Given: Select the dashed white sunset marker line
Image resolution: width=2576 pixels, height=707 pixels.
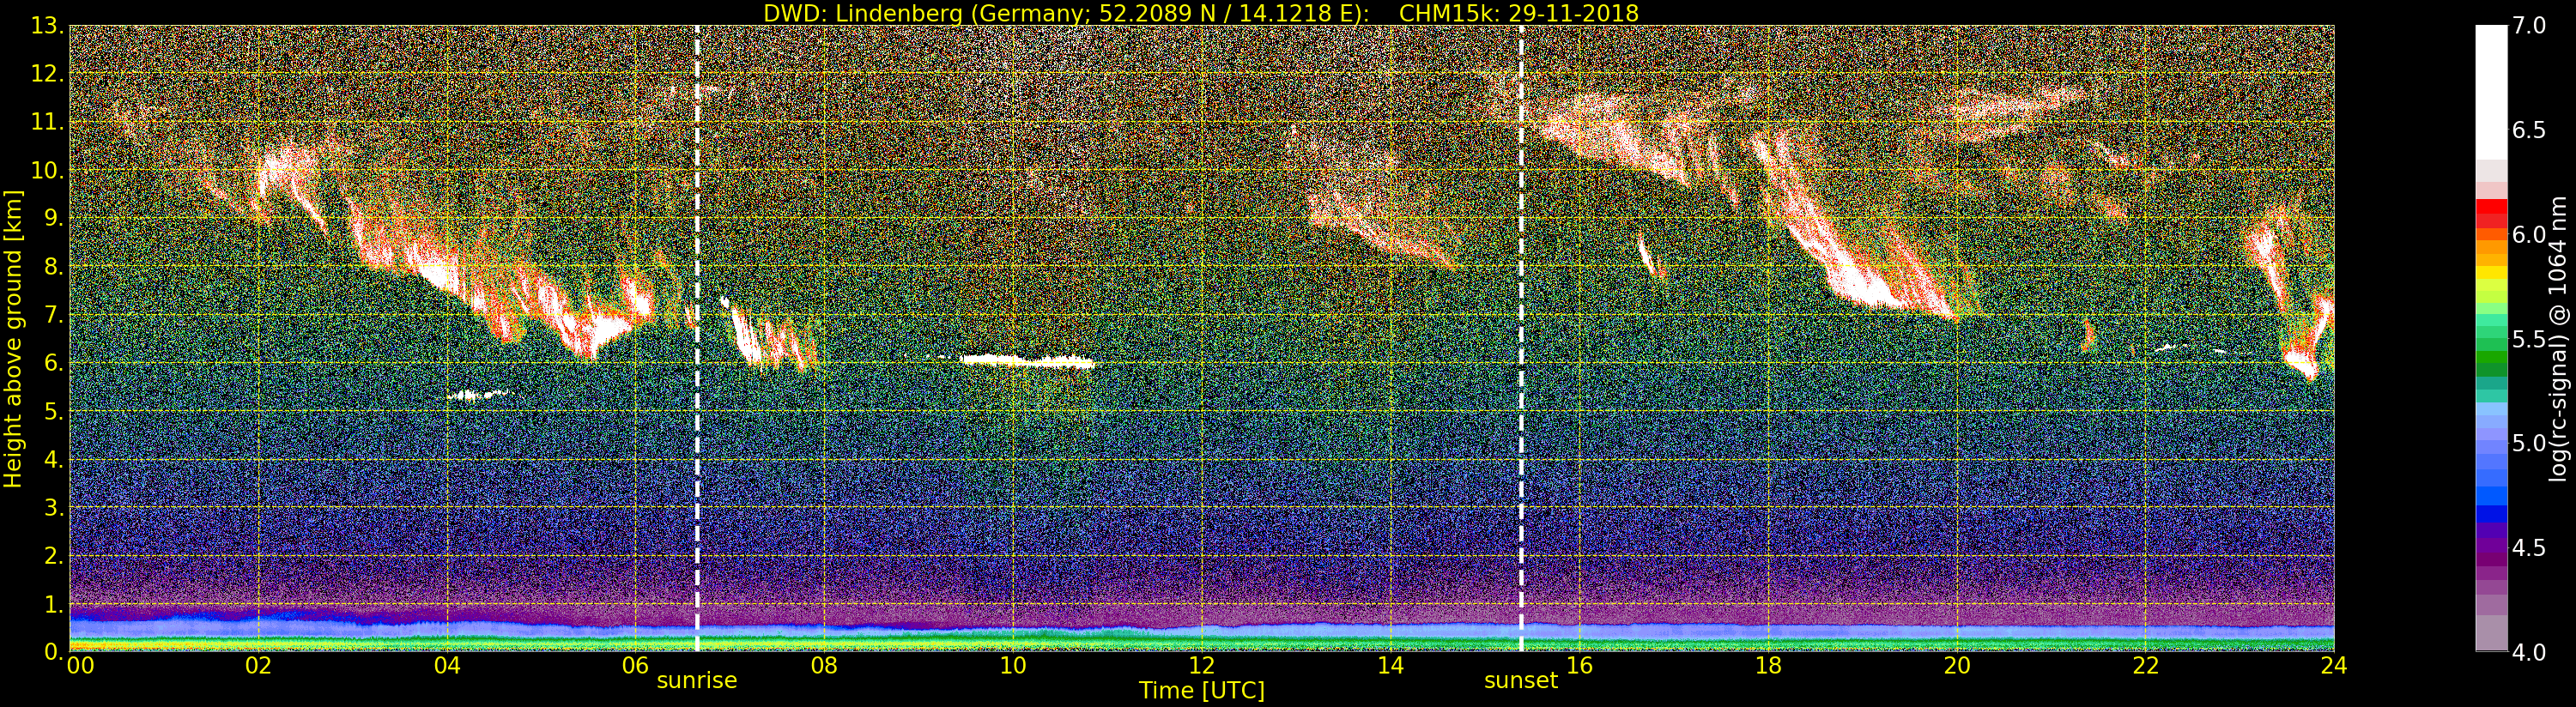Looking at the screenshot, I should (x=1521, y=339).
